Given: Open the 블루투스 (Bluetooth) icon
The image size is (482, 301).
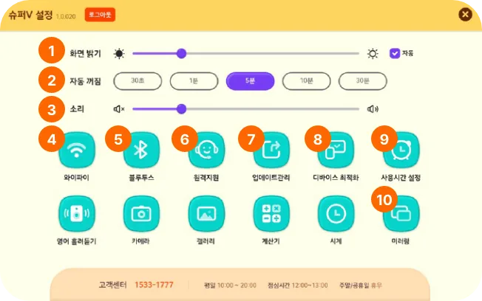Looking at the screenshot, I should click(141, 150).
